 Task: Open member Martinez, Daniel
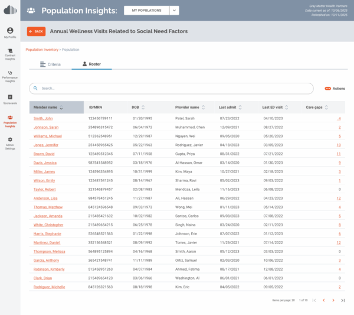click(47, 243)
